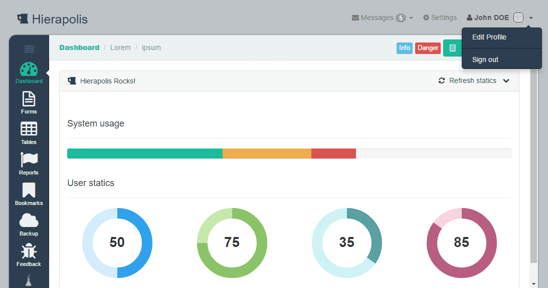Click the green calculator icon button

452,48
